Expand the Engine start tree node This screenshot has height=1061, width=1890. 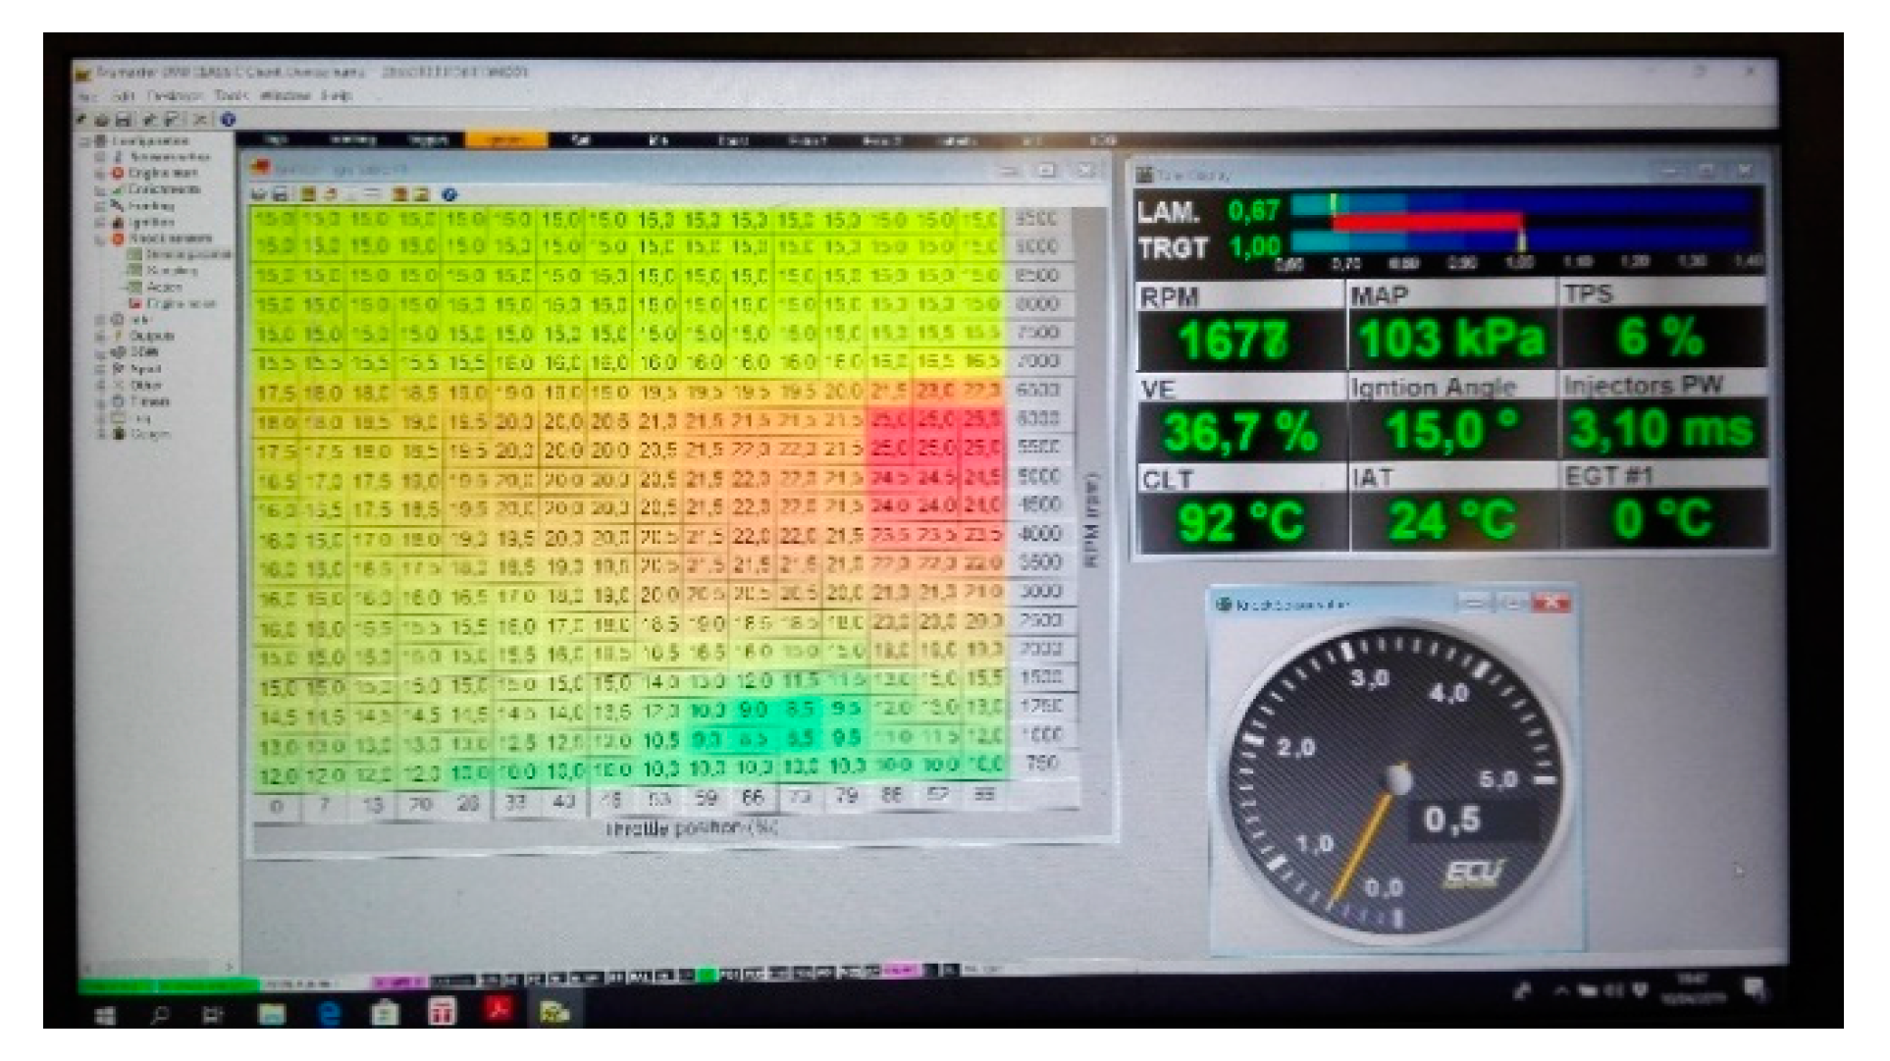pyautogui.click(x=101, y=174)
